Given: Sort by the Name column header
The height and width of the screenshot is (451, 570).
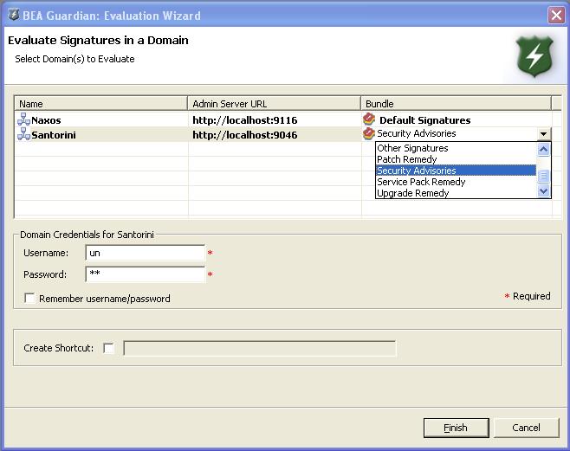Looking at the screenshot, I should (x=100, y=104).
